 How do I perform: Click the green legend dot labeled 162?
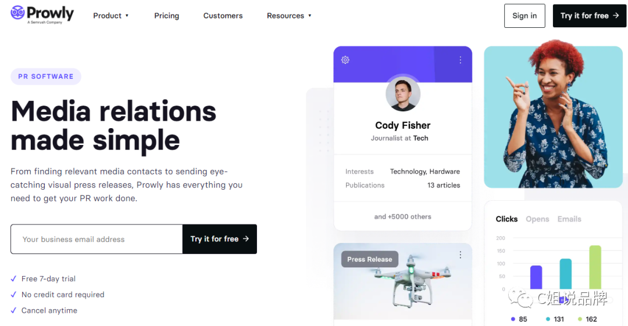(x=580, y=319)
